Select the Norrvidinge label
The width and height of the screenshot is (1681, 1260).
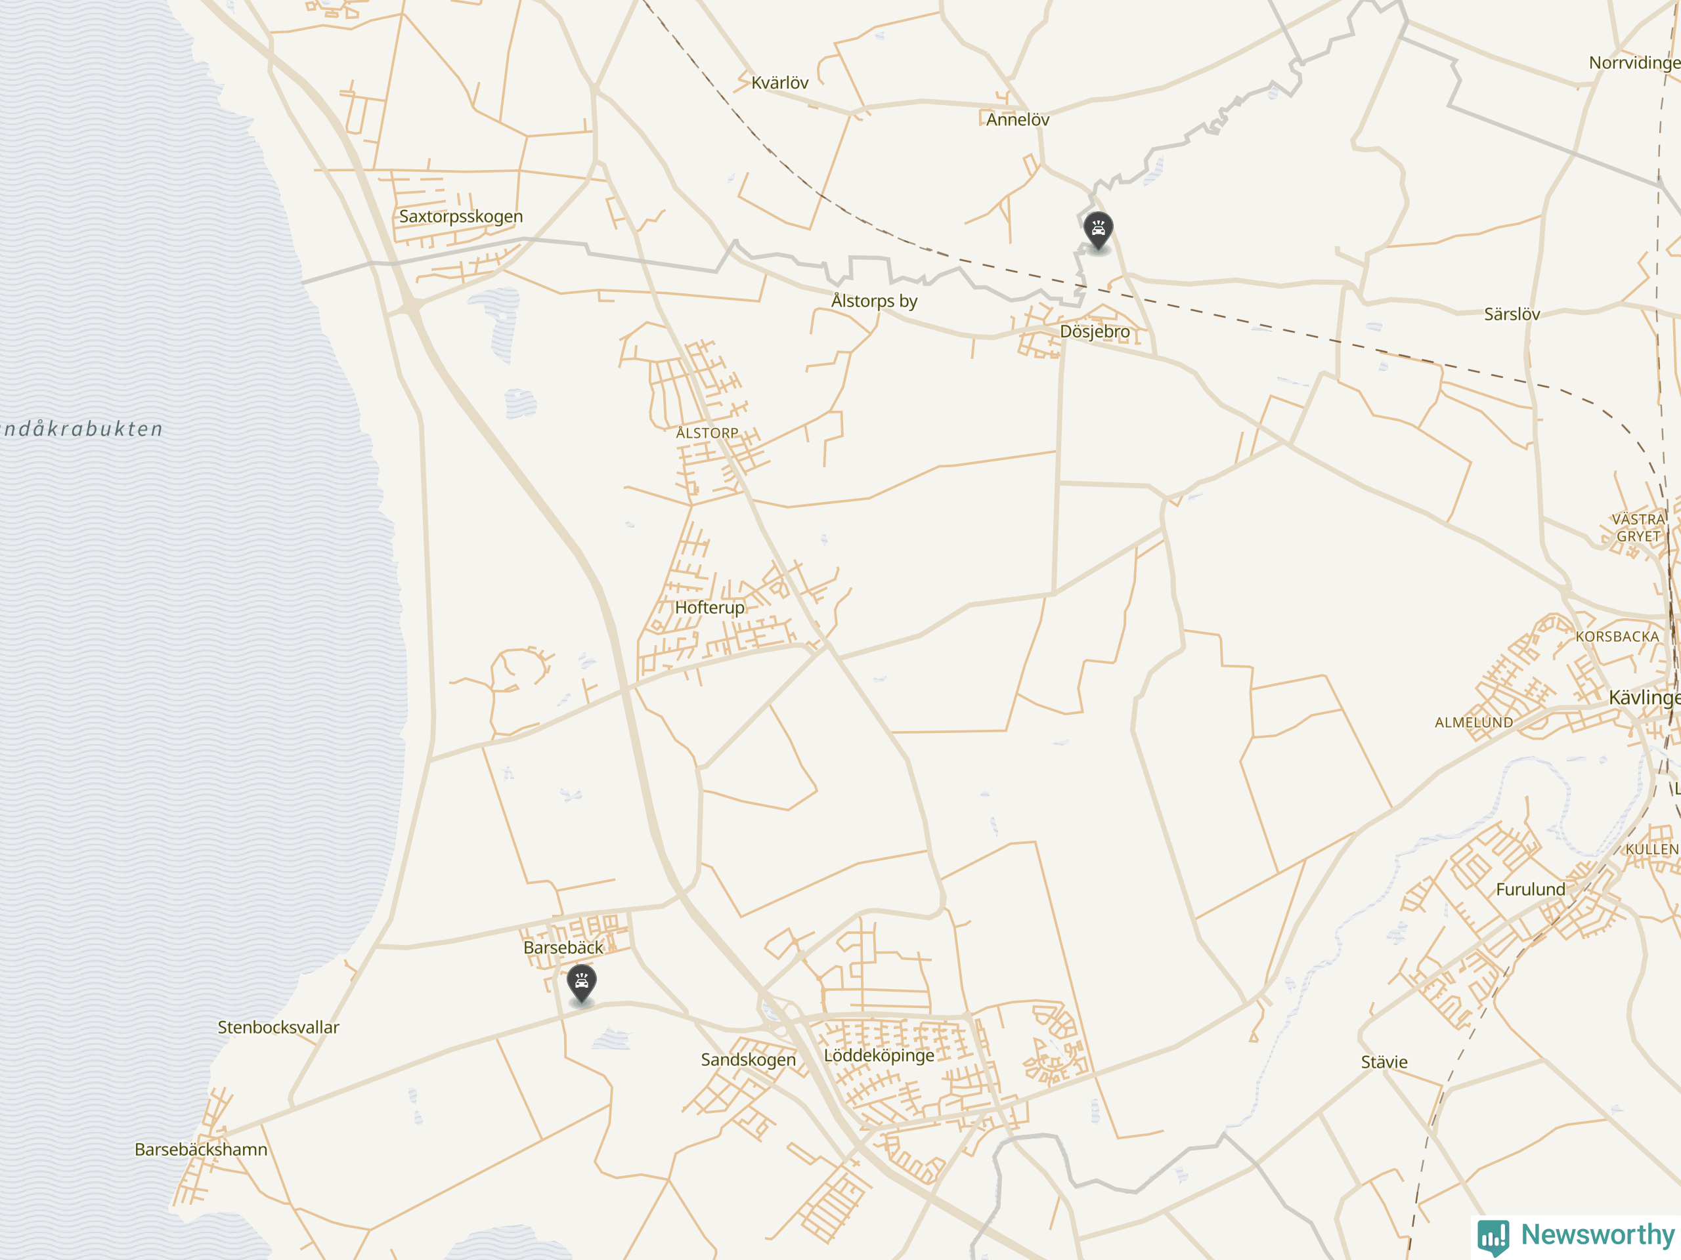[x=1634, y=63]
